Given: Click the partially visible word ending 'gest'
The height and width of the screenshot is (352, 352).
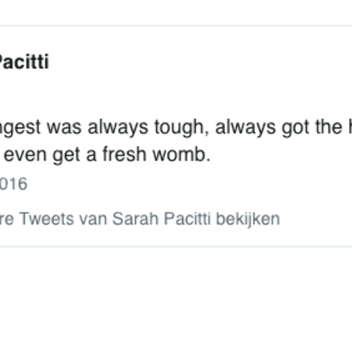Looking at the screenshot, I should [x=20, y=128].
